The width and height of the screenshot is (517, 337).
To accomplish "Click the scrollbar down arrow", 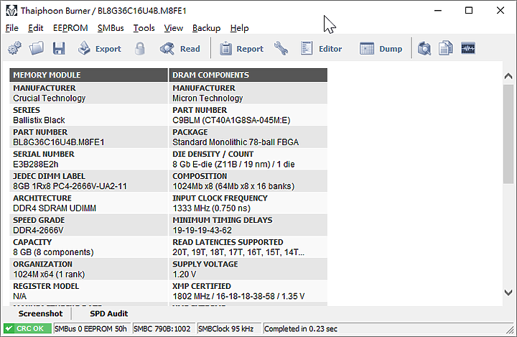I will (508, 292).
